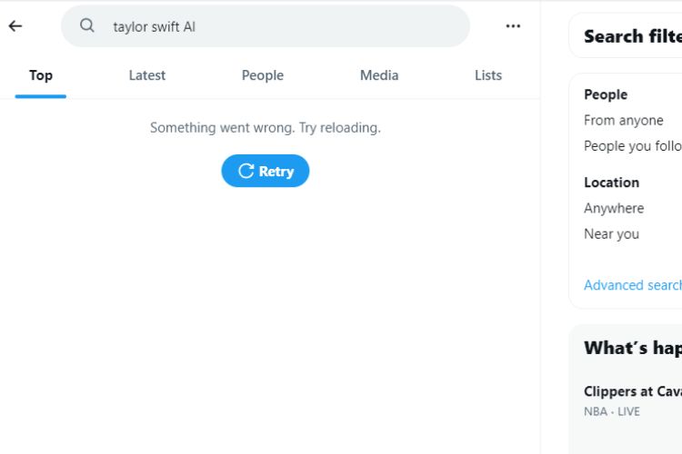Switch to the Latest tab

pyautogui.click(x=147, y=75)
